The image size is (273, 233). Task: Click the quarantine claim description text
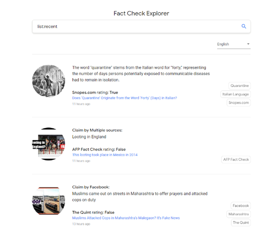pos(141,73)
